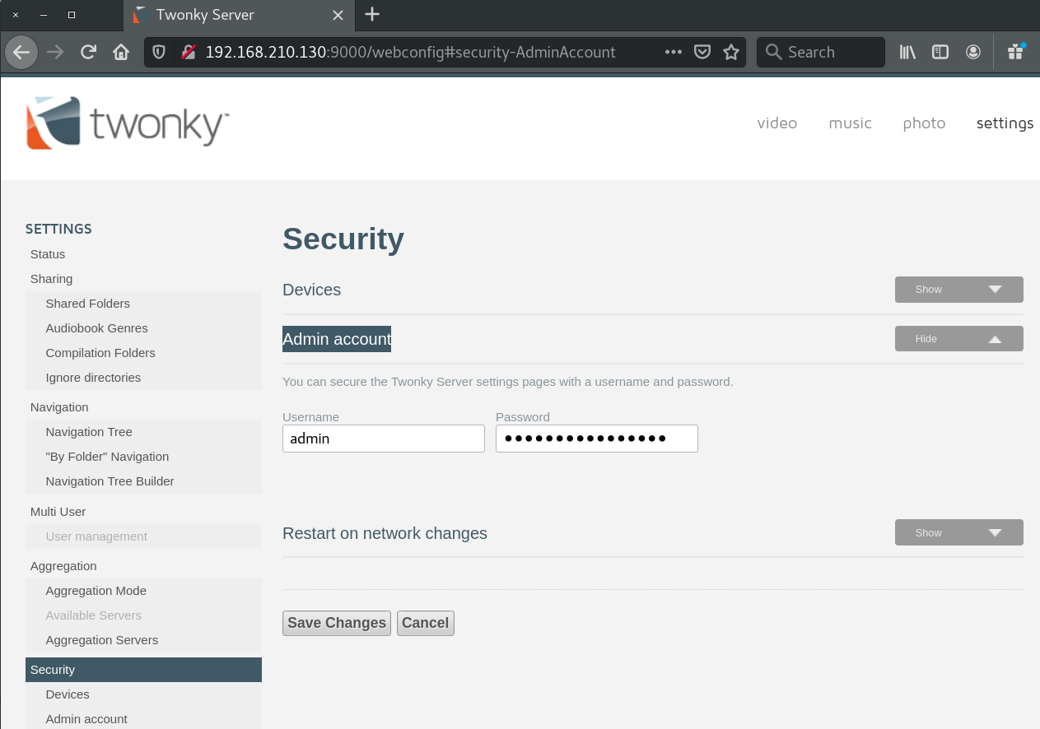Open "By Folder" Navigation settings
Image resolution: width=1040 pixels, height=729 pixels.
coord(107,457)
